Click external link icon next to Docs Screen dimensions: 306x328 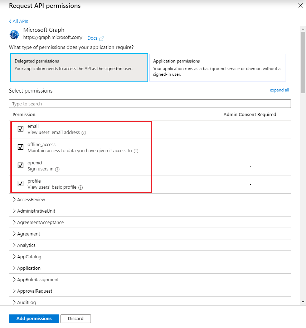click(x=102, y=38)
